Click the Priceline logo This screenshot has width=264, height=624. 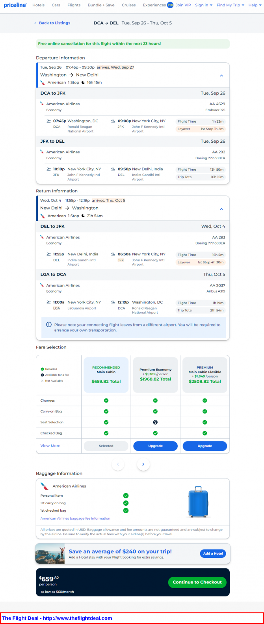click(15, 5)
